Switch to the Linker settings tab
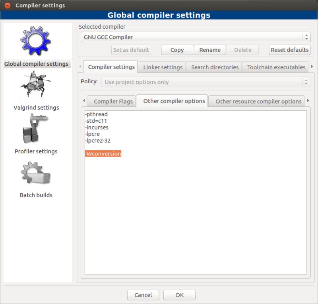Screen dimensions: 318x304 162,67
